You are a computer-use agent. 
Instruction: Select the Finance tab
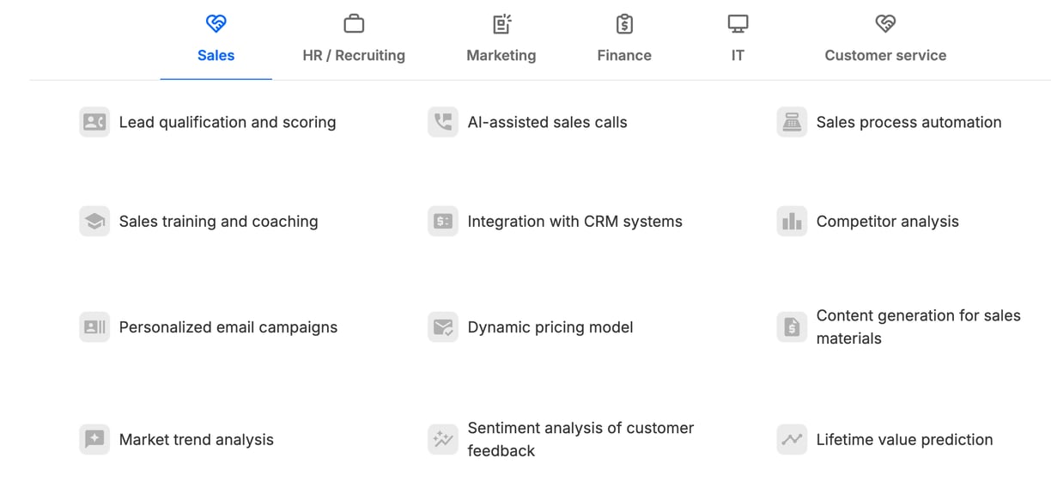(x=624, y=40)
